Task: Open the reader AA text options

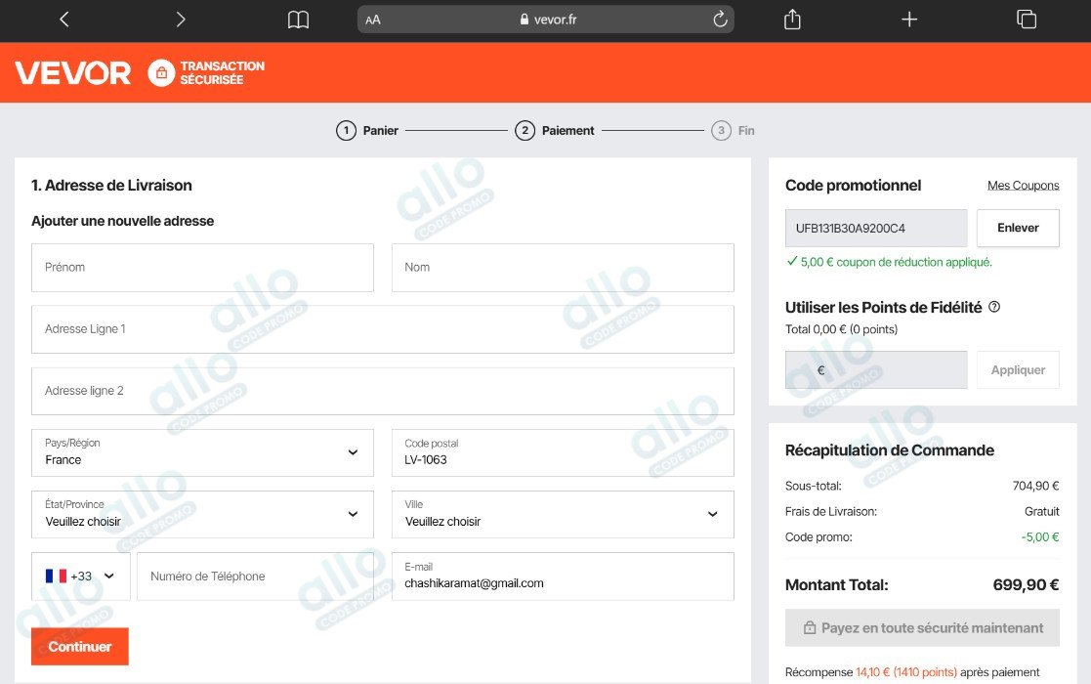Action: 373,21
